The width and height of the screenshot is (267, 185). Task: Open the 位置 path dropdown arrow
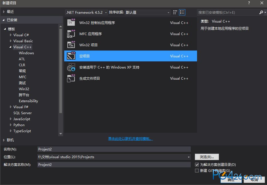point(188,157)
